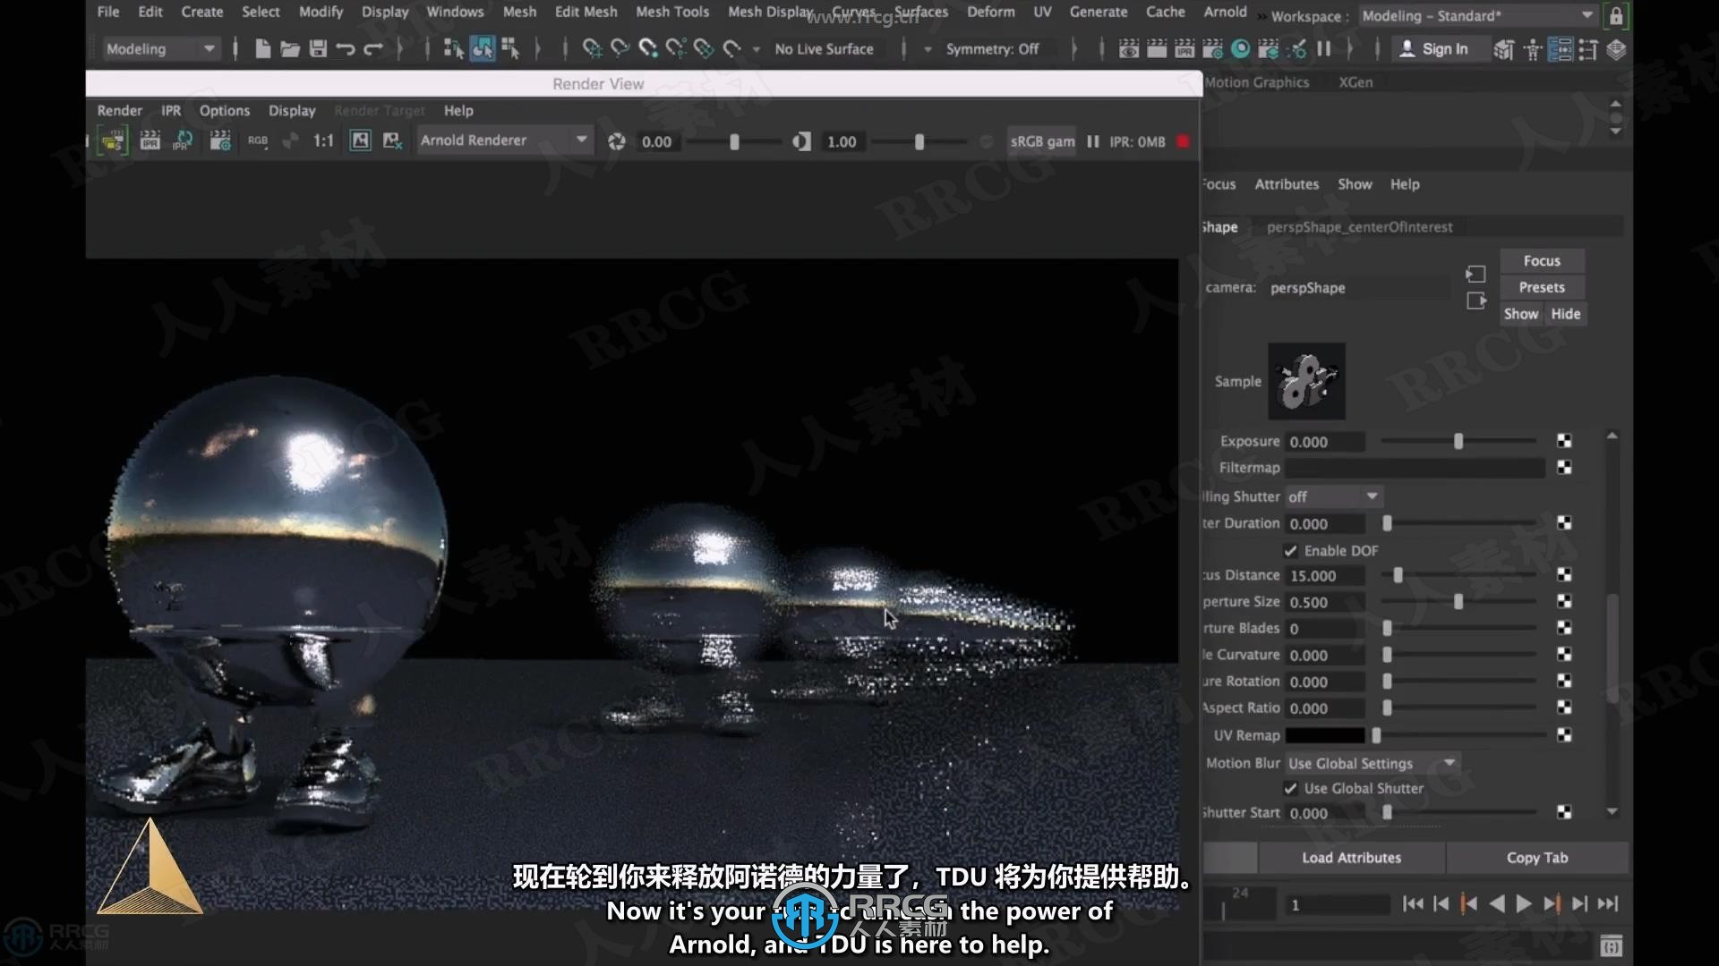This screenshot has width=1719, height=966.
Task: Expand snap options arrow before No Live Surface
Action: click(x=756, y=49)
